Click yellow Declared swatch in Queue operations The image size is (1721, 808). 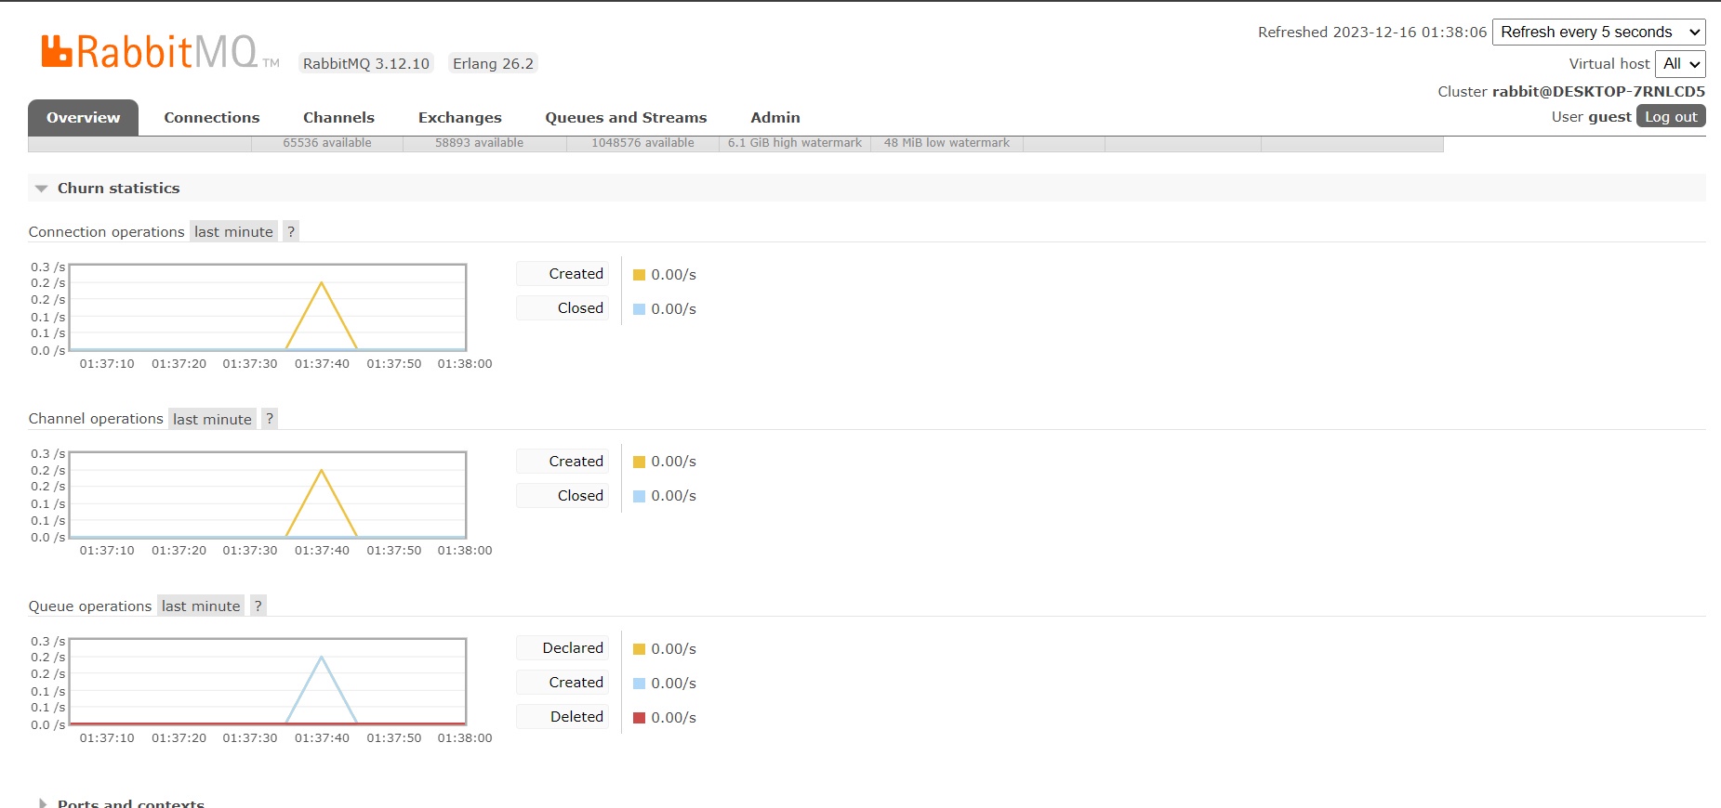click(639, 649)
